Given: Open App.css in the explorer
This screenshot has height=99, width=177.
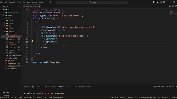Looking at the screenshot, I should 11,39.
